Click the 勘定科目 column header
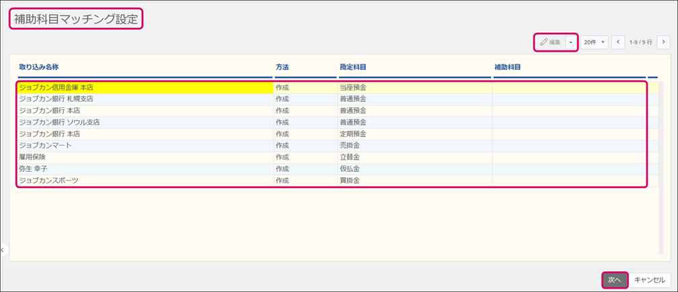 352,68
